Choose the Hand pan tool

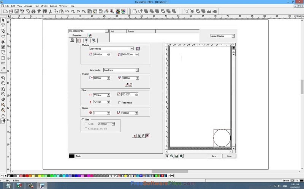(x=3, y=116)
